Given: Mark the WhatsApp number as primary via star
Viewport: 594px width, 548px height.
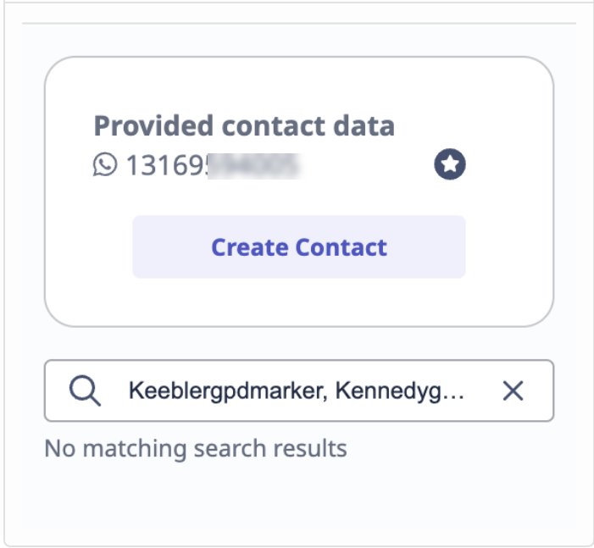Looking at the screenshot, I should pyautogui.click(x=450, y=164).
